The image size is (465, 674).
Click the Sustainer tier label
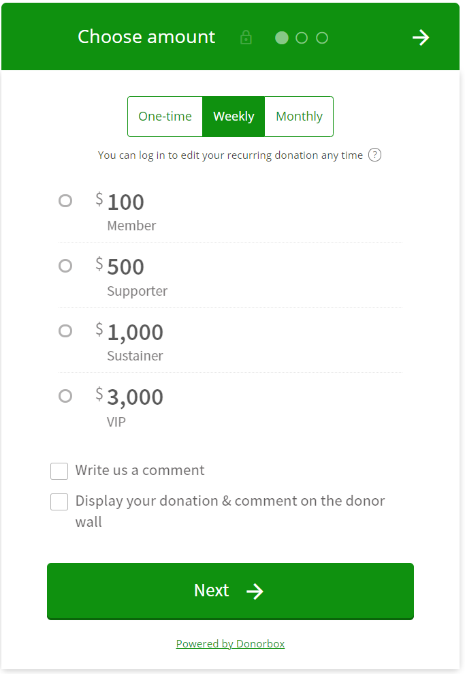[135, 356]
